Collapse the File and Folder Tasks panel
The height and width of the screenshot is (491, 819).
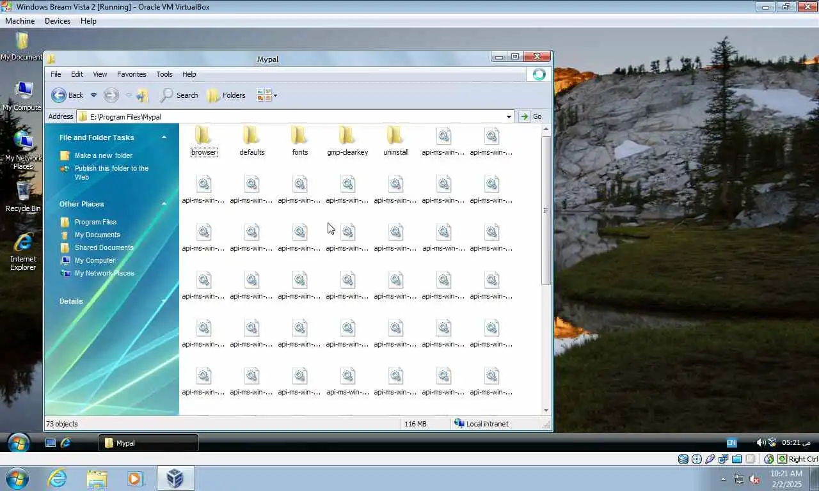tap(164, 137)
